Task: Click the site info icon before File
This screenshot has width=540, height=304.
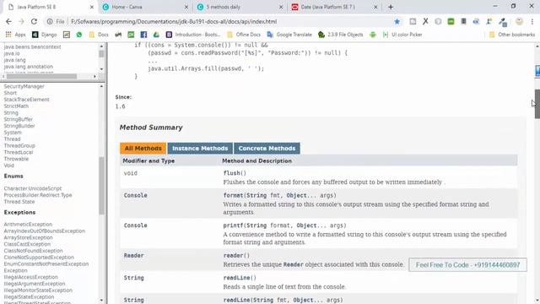Action: pos(50,21)
